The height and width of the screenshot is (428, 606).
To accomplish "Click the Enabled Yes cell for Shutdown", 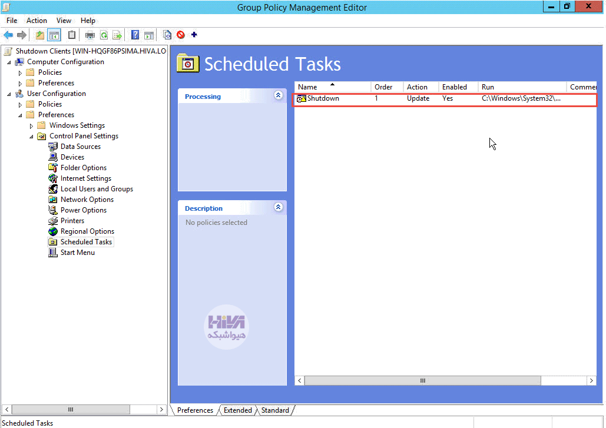I will coord(448,98).
